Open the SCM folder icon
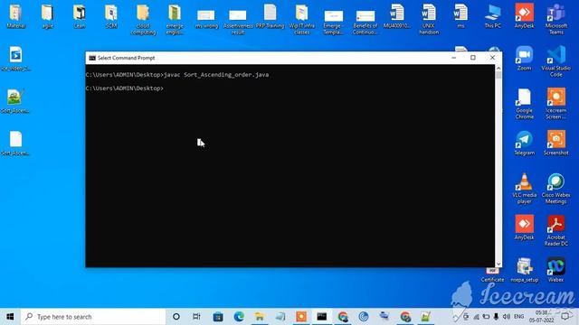 pyautogui.click(x=111, y=16)
